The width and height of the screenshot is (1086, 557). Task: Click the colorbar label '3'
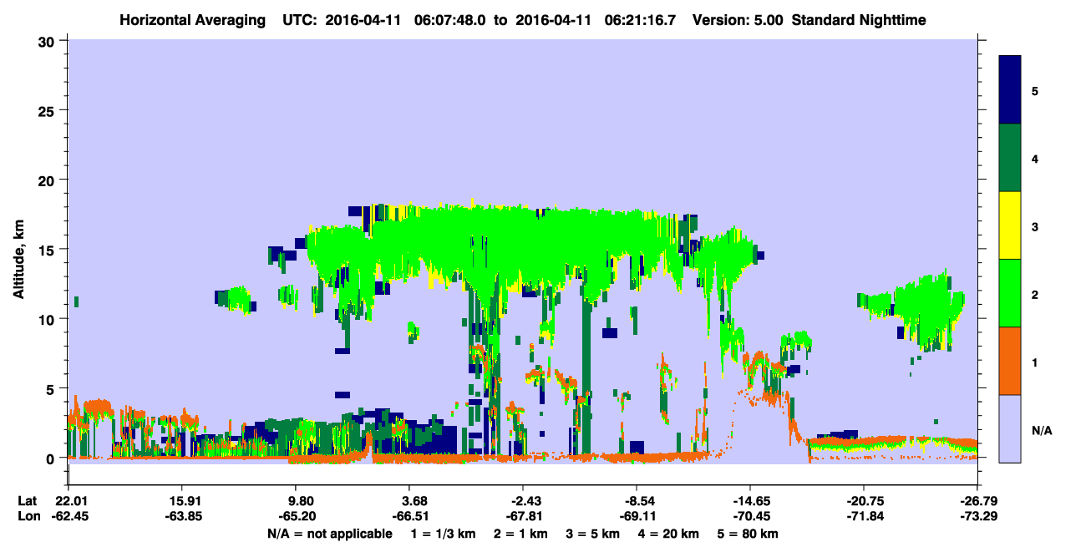pyautogui.click(x=1035, y=226)
